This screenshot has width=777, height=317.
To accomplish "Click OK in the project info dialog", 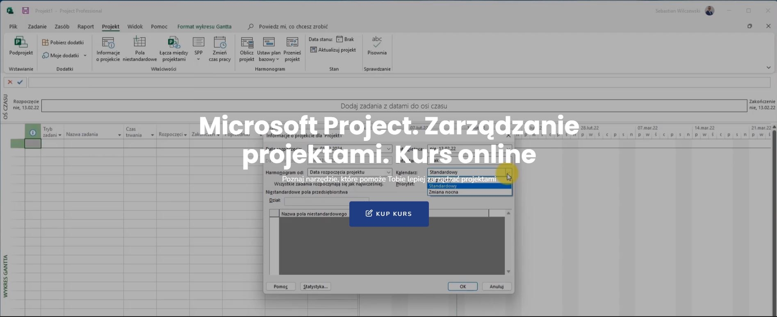I will coord(463,287).
